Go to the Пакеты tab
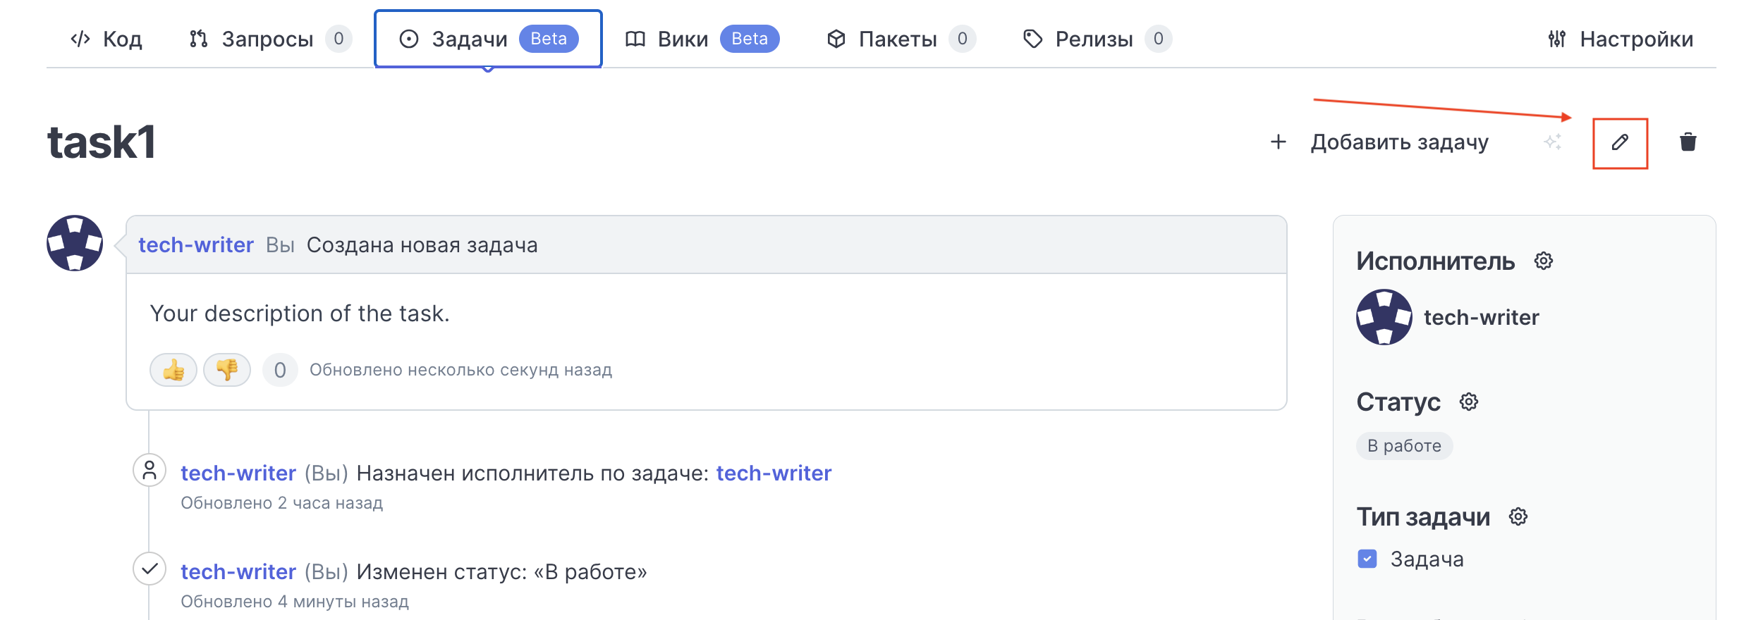Screen dimensions: 1739x620 (x=901, y=39)
